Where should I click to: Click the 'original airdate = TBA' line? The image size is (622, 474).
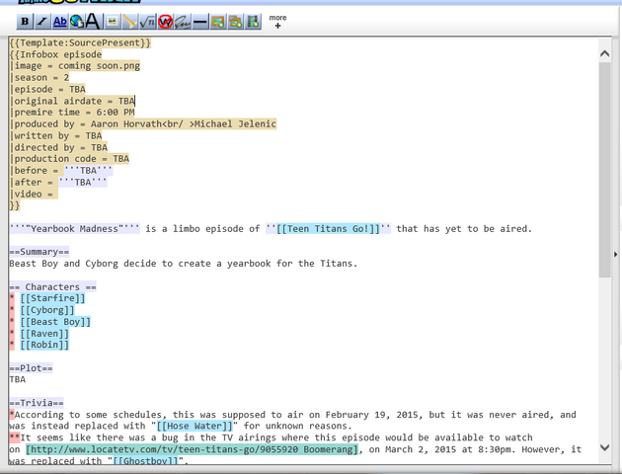coord(72,101)
